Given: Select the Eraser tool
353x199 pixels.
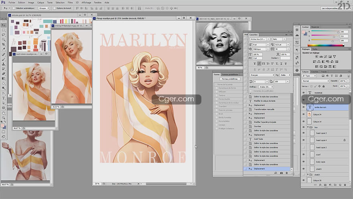Looking at the screenshot, I should 3,73.
